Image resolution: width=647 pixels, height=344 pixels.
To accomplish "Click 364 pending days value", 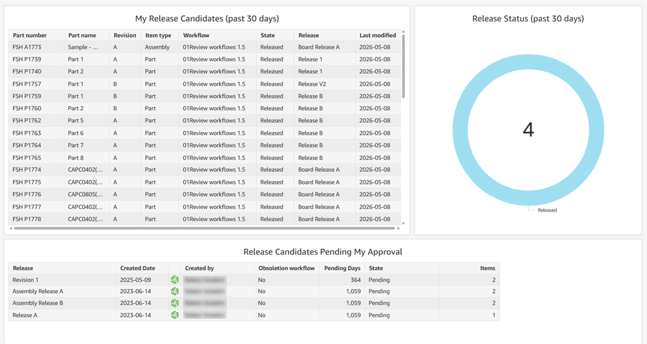I will [356, 280].
